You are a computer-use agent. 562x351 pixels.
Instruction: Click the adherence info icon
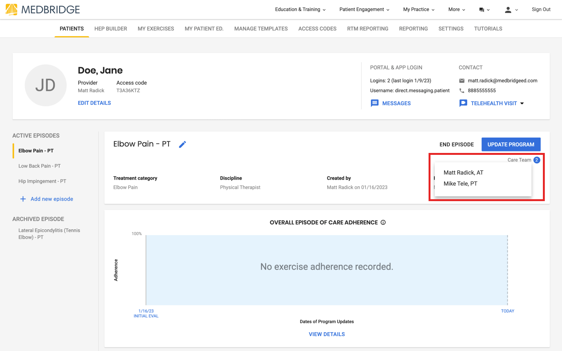click(x=383, y=223)
